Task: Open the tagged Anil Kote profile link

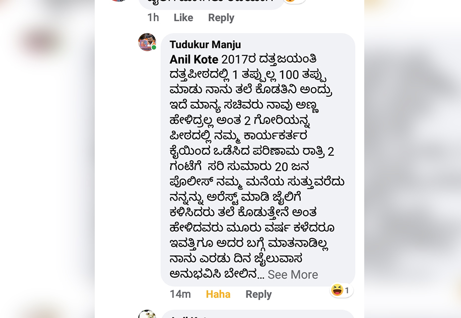Action: point(194,59)
